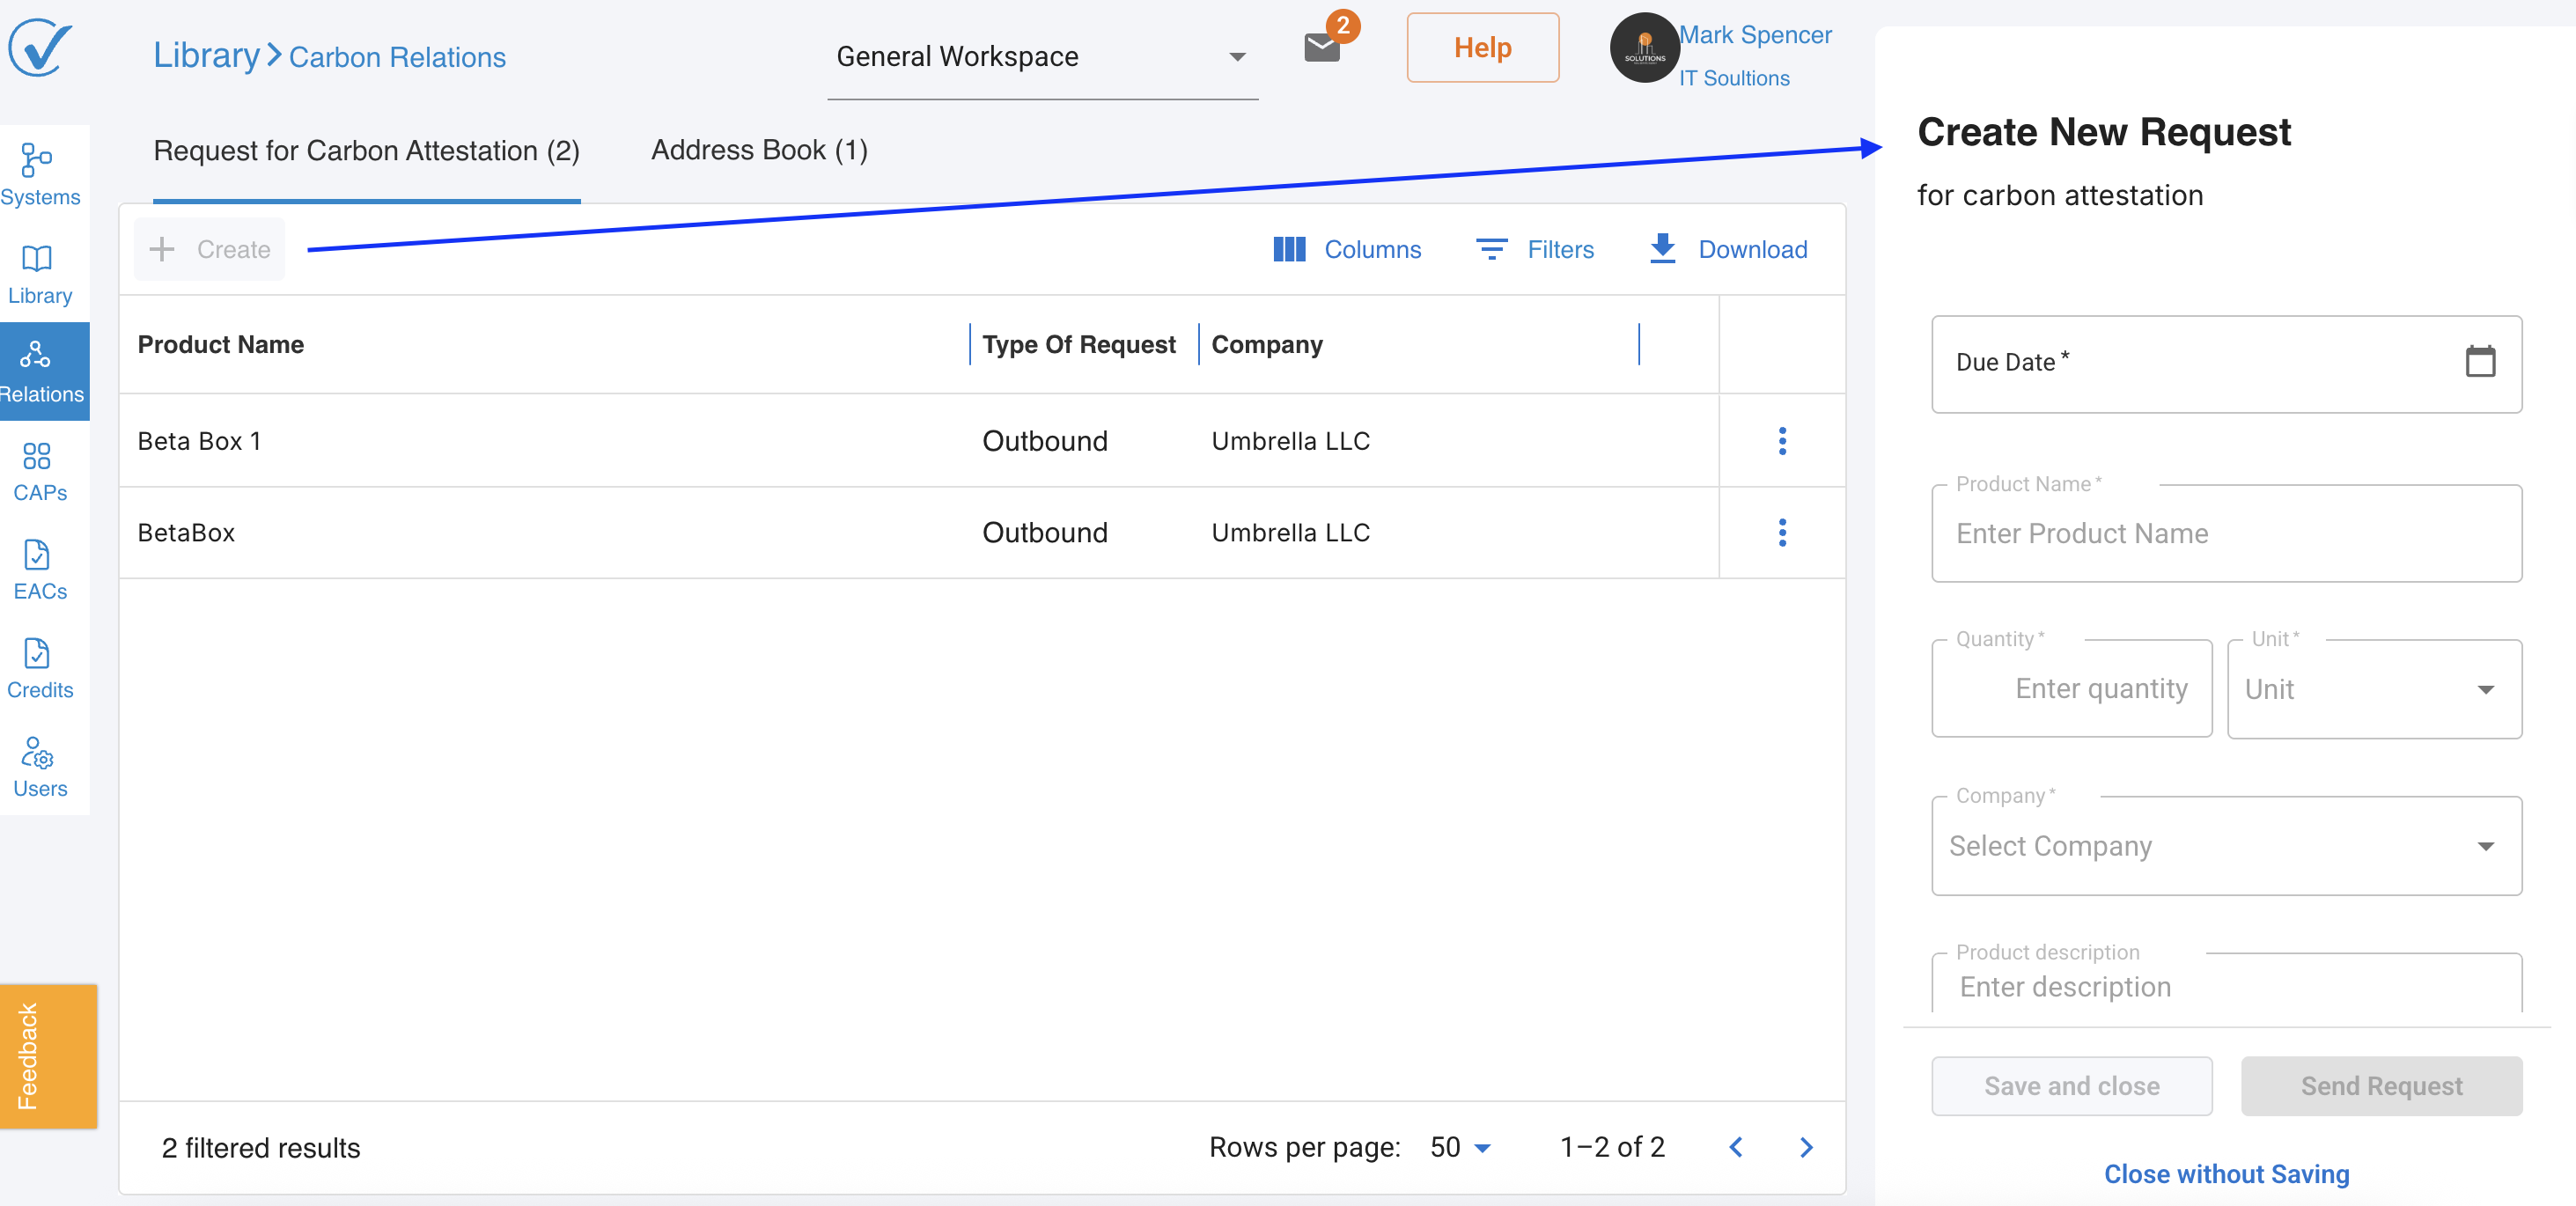Select Request for Carbon Attestation tab
Viewport: 2576px width, 1206px height.
tap(366, 151)
